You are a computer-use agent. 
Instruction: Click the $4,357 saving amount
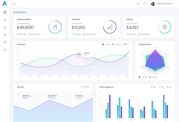point(133,27)
